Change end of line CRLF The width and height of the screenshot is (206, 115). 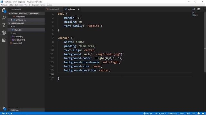pyautogui.click(x=188, y=113)
